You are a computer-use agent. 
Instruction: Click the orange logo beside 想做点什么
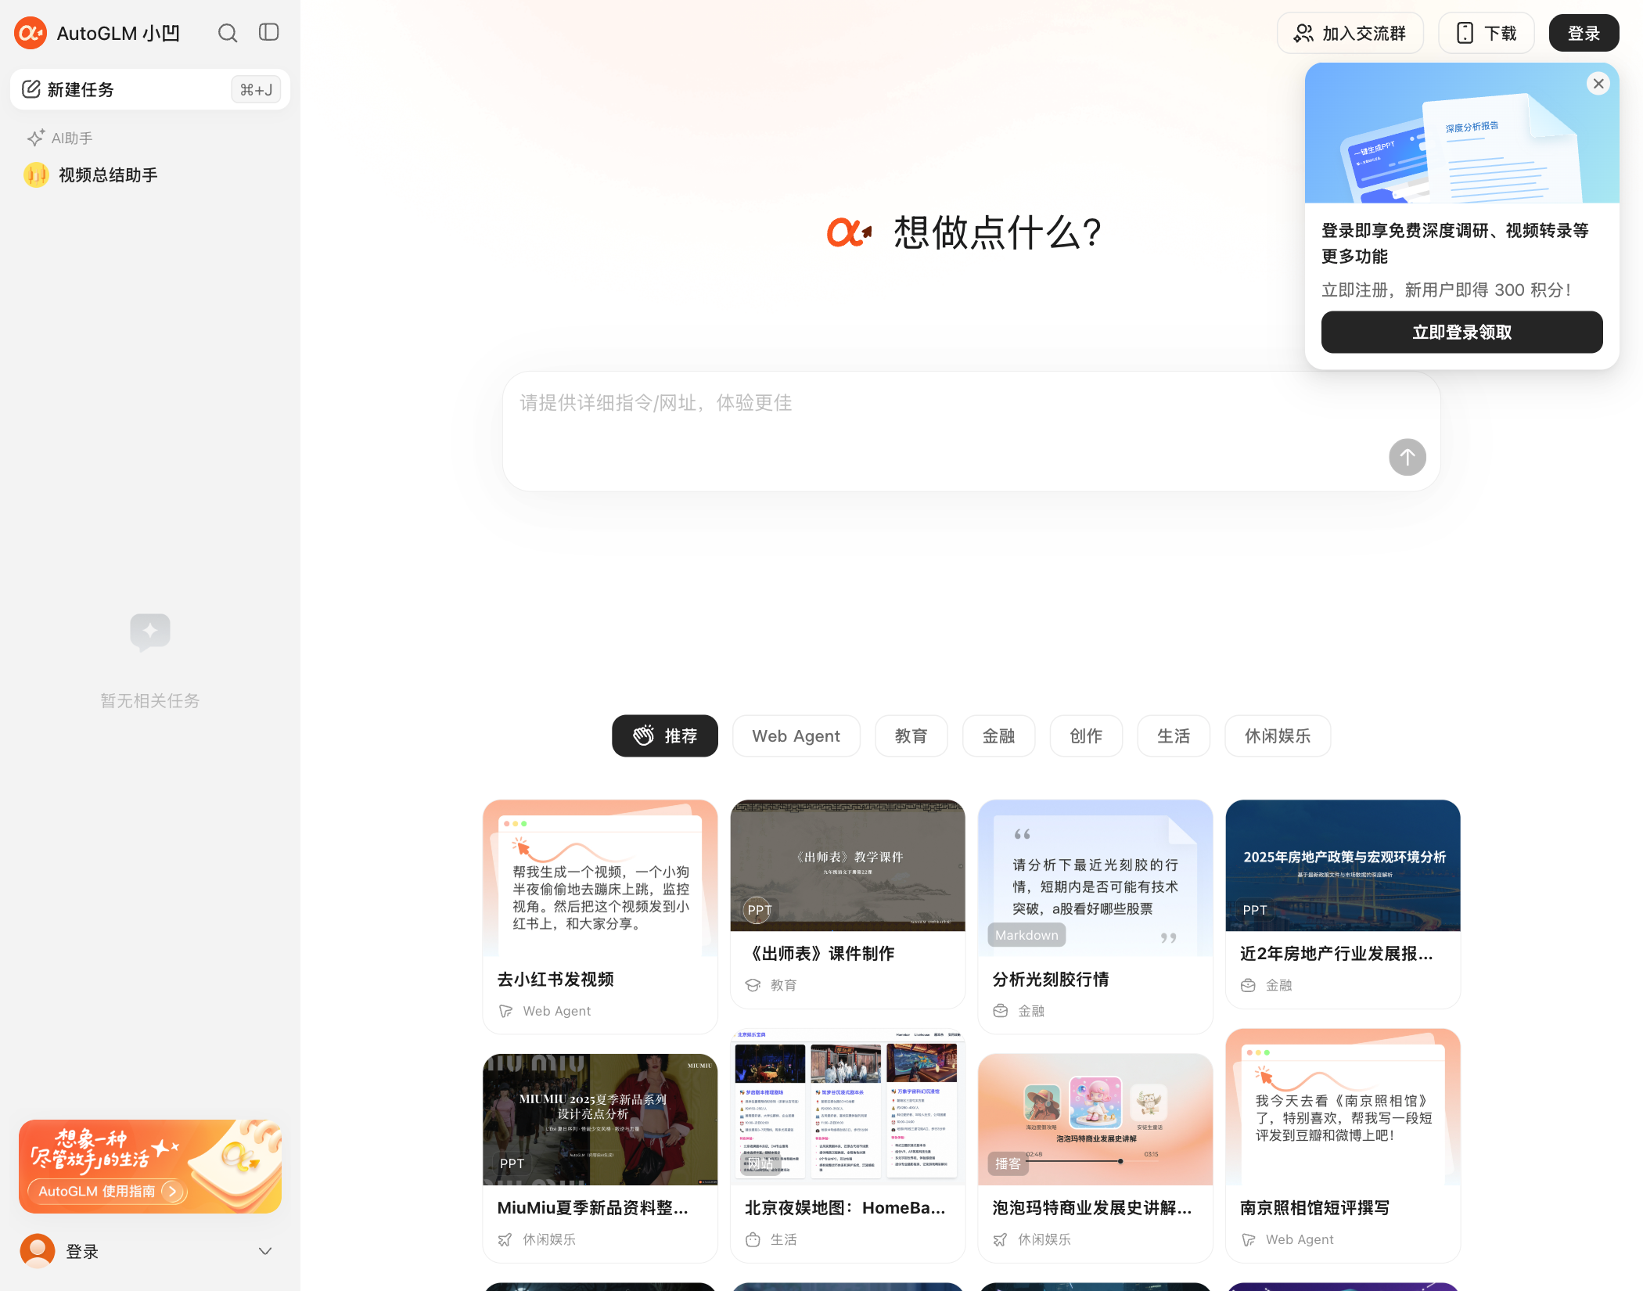(849, 232)
